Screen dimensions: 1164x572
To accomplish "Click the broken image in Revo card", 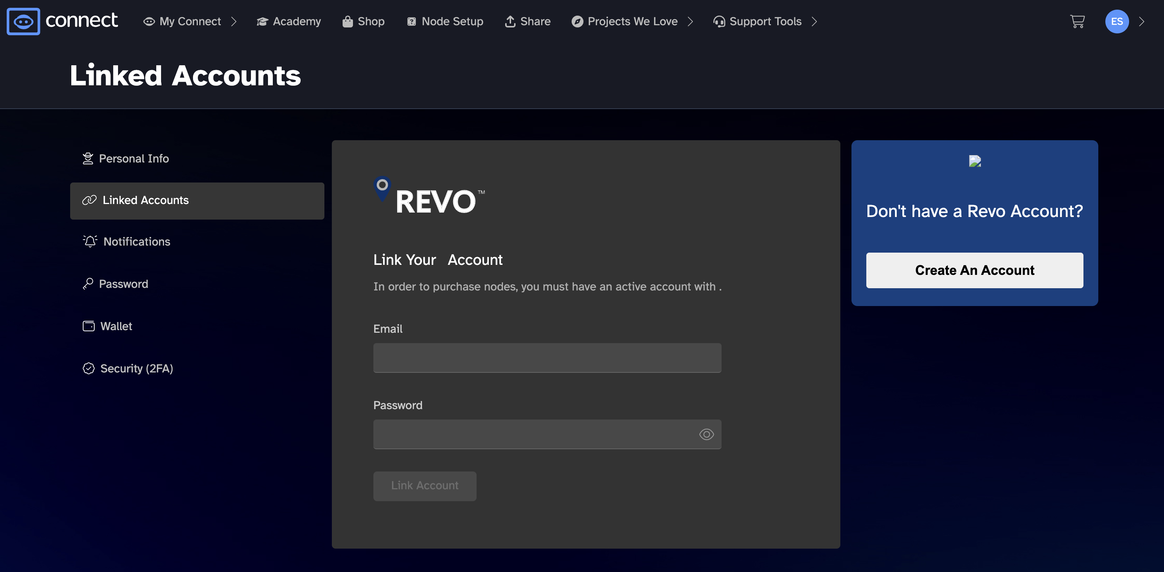I will 975,161.
